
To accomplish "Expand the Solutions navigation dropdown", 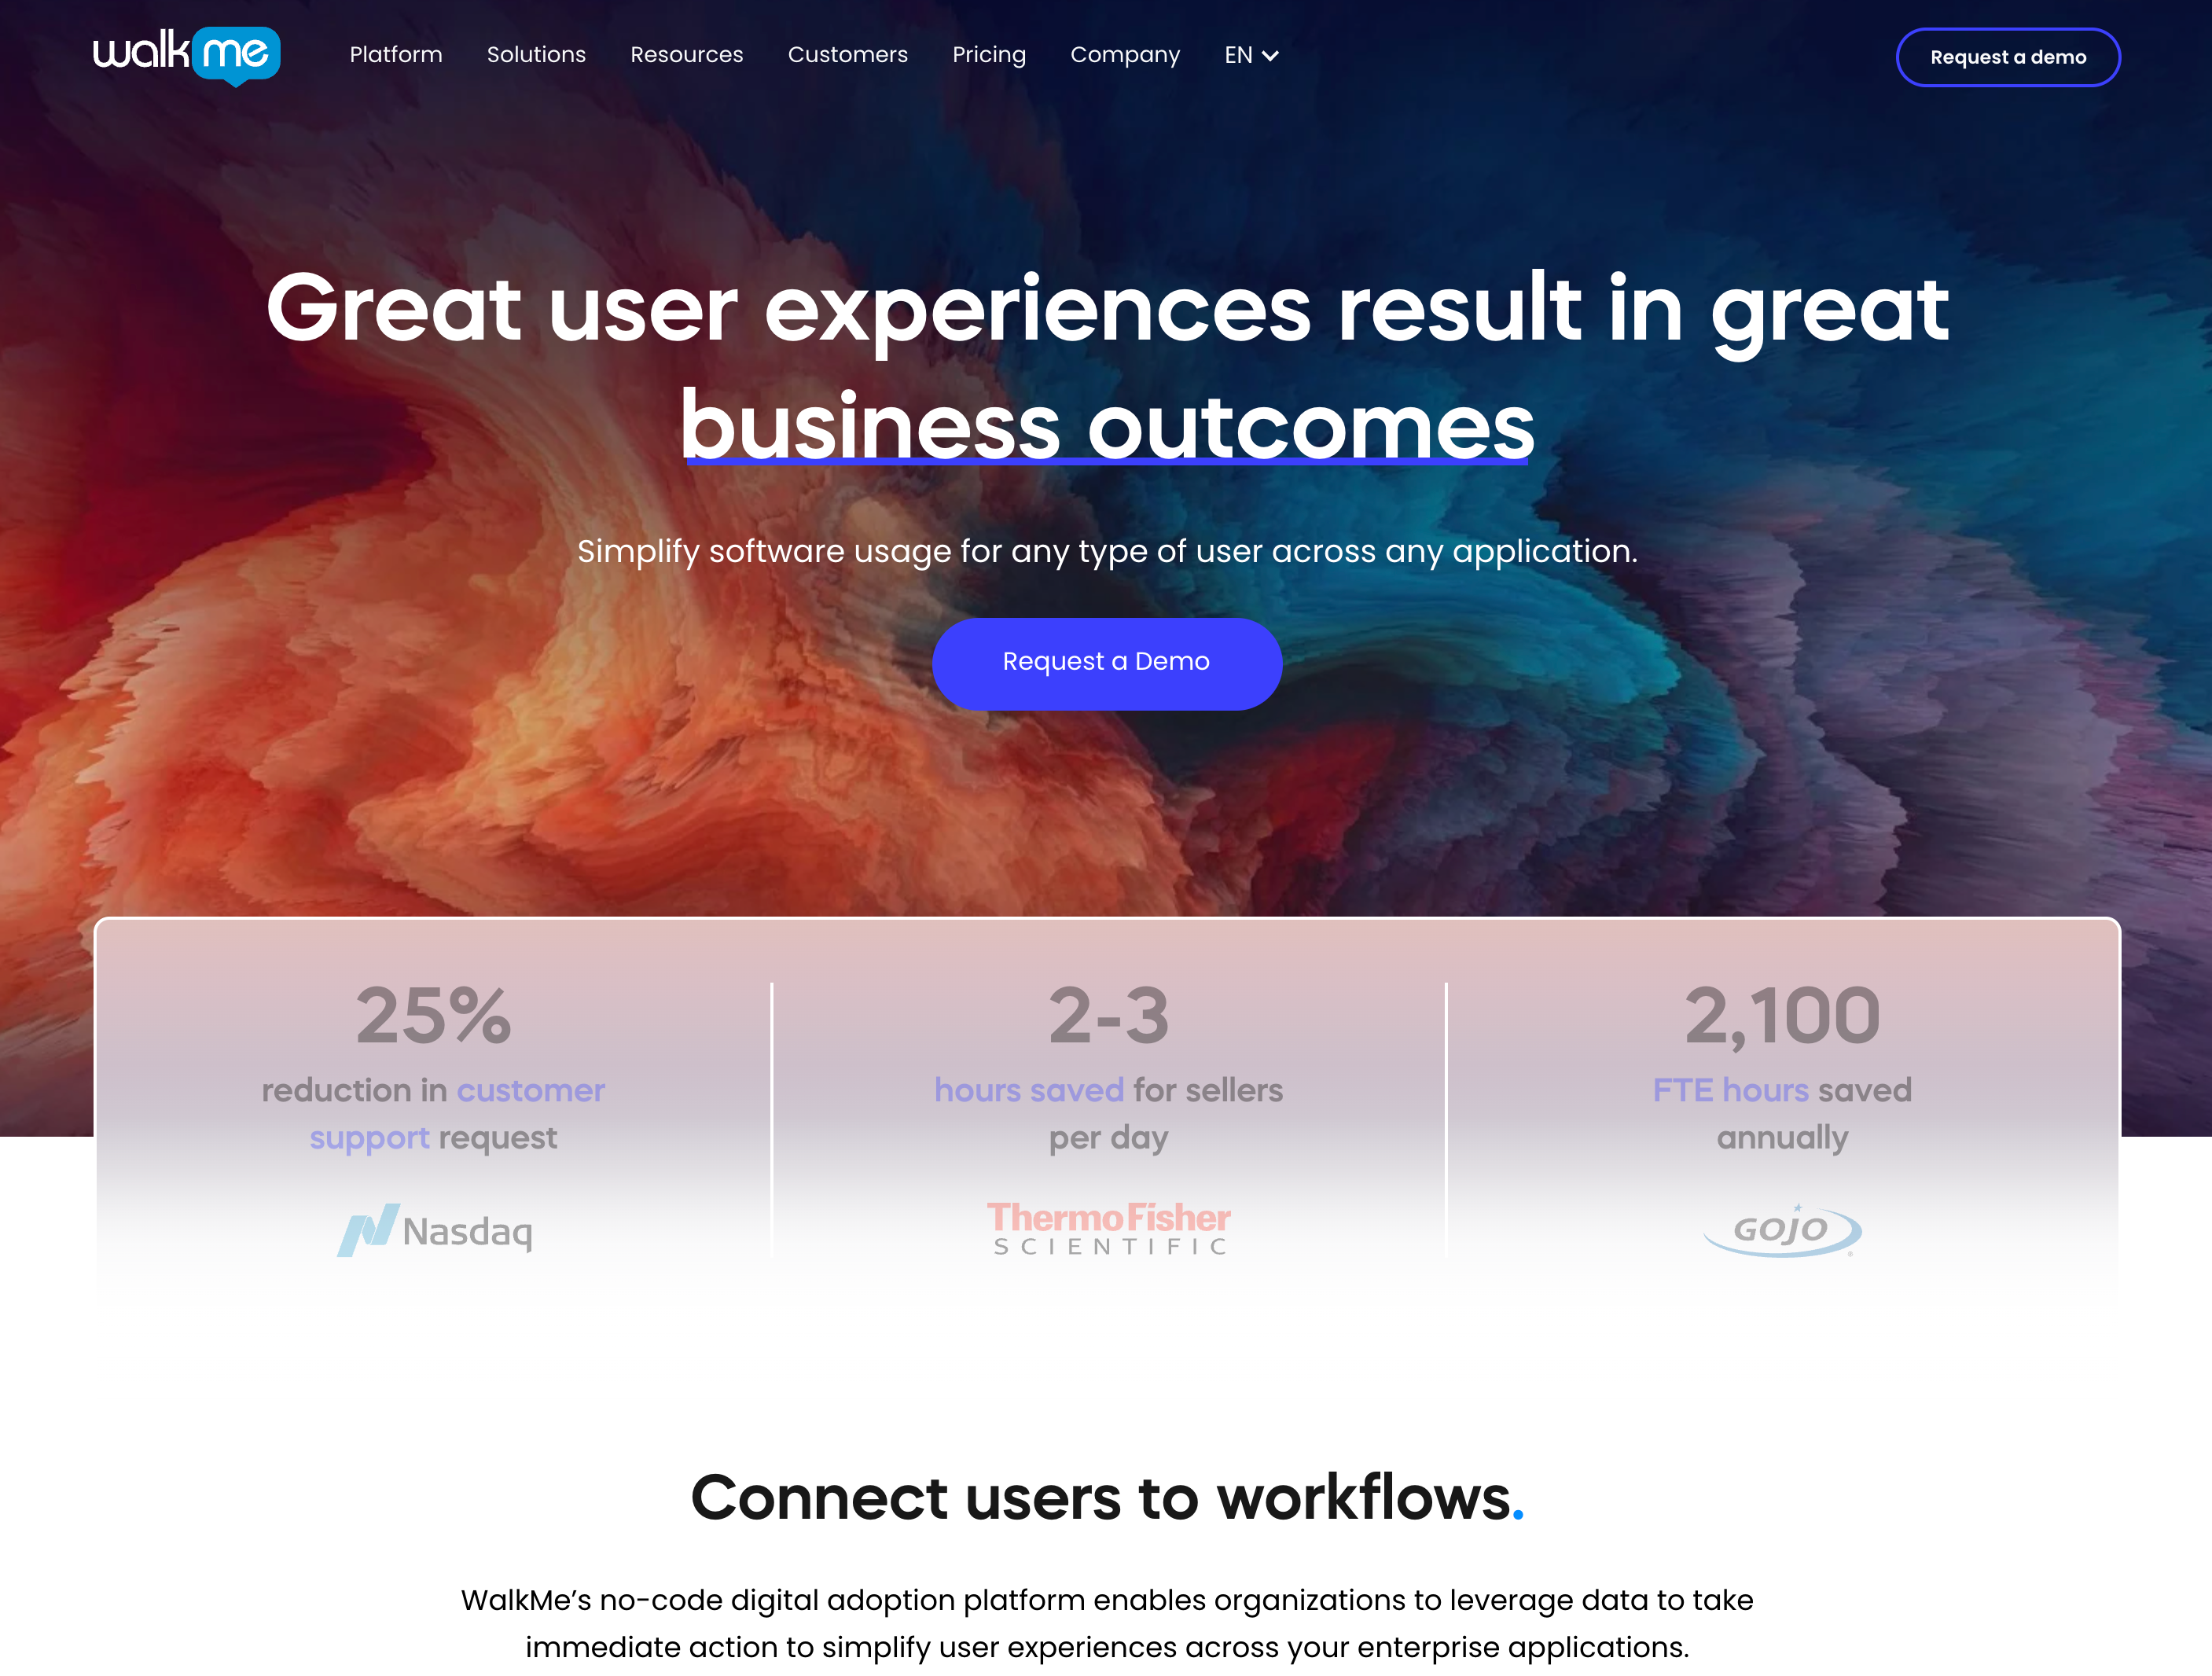I will click(x=537, y=54).
